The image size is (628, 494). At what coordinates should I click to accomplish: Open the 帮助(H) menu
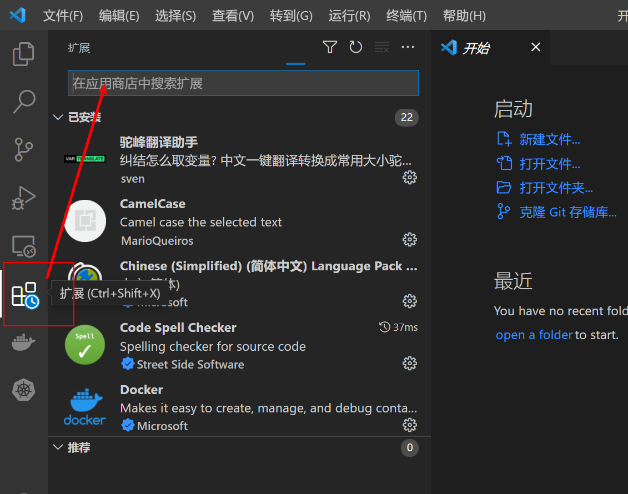(464, 16)
